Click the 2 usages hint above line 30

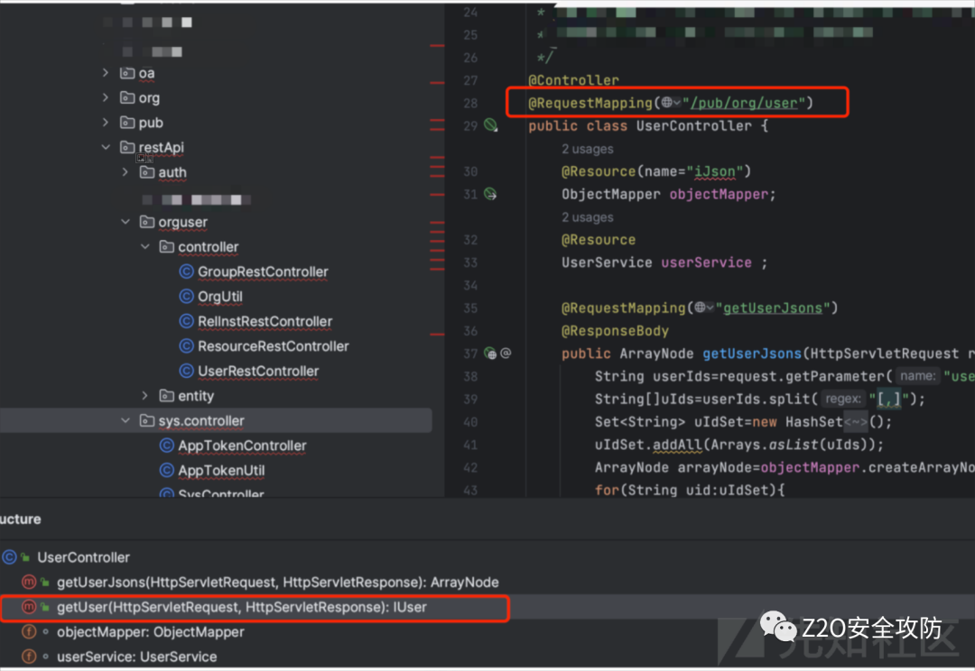[x=588, y=149]
